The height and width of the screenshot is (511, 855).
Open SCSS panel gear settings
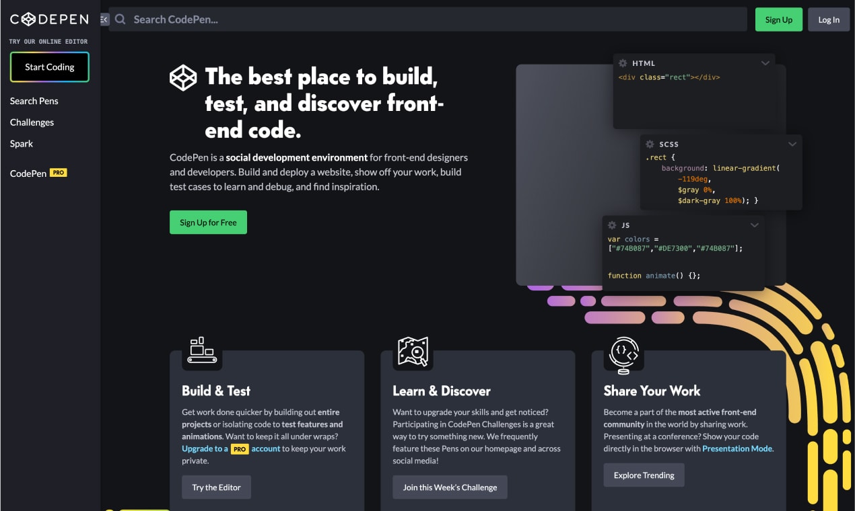[650, 144]
